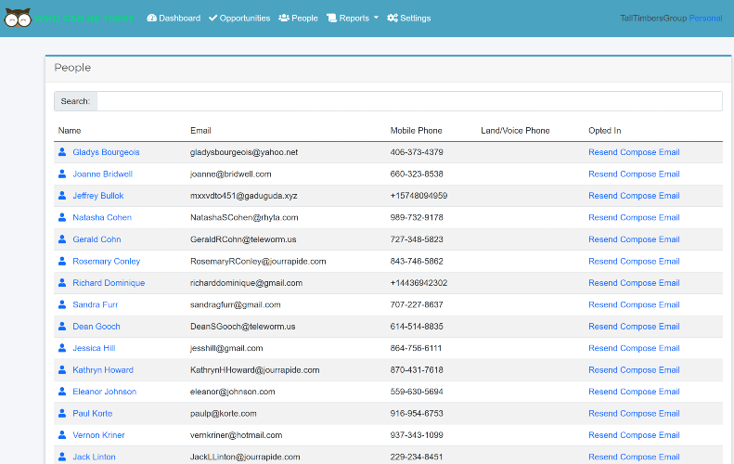
Task: Select People in the top navigation
Action: (x=298, y=19)
